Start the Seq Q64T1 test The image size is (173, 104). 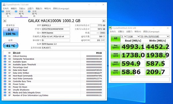(116, 47)
